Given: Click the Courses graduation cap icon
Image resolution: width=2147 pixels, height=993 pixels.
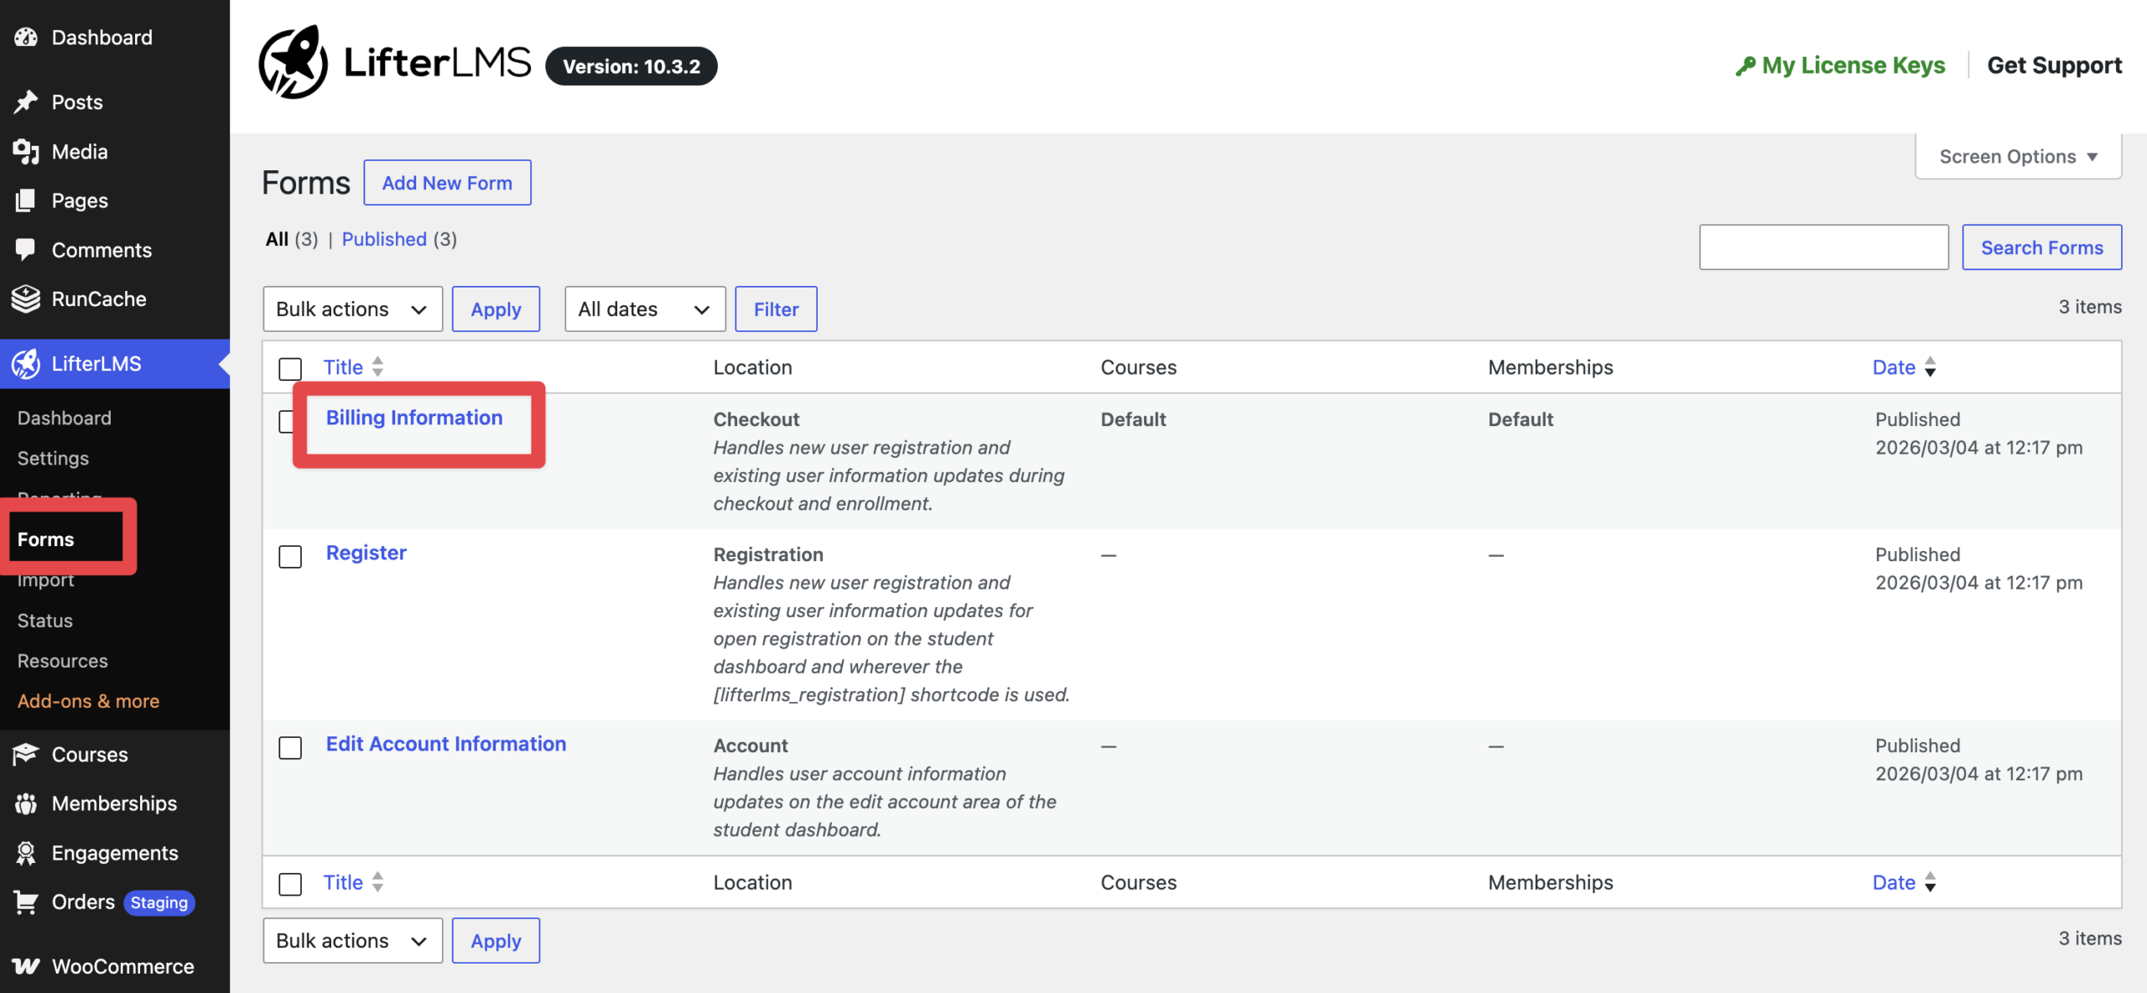Looking at the screenshot, I should click(x=26, y=754).
